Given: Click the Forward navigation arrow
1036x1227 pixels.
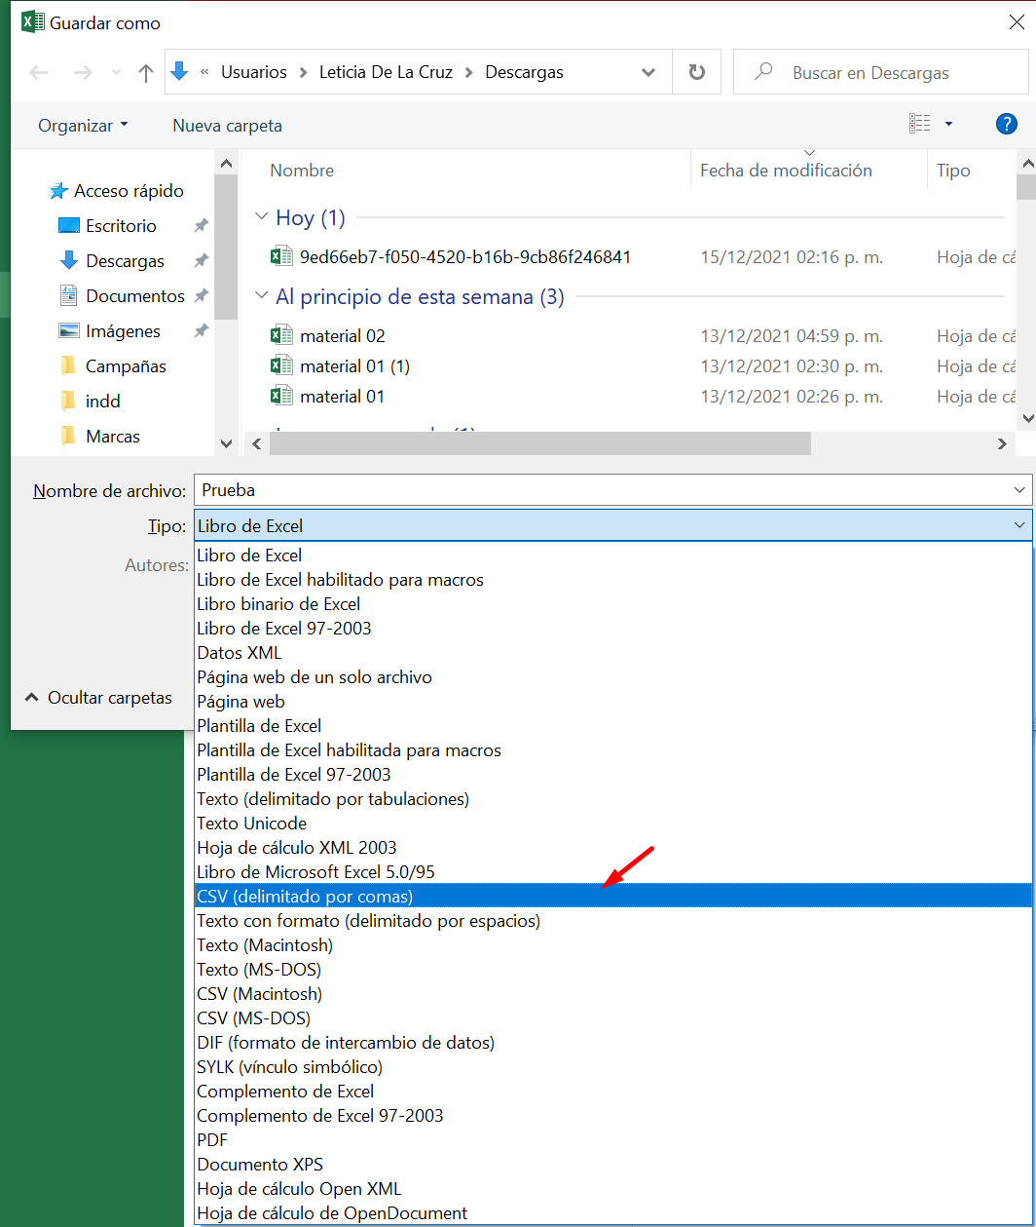Looking at the screenshot, I should pyautogui.click(x=83, y=72).
